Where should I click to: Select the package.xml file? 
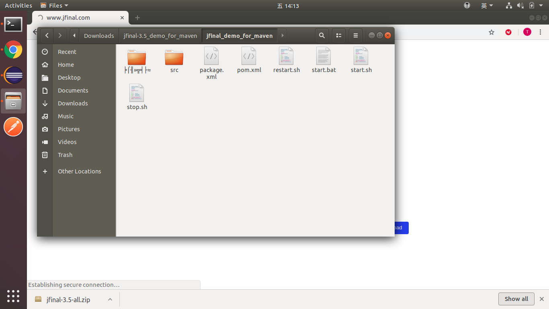(x=211, y=64)
